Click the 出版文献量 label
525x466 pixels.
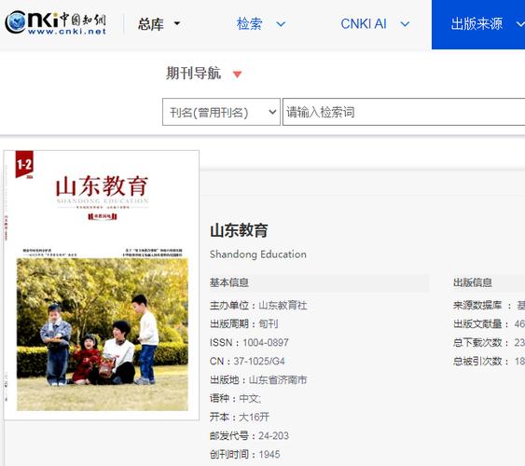pyautogui.click(x=477, y=323)
